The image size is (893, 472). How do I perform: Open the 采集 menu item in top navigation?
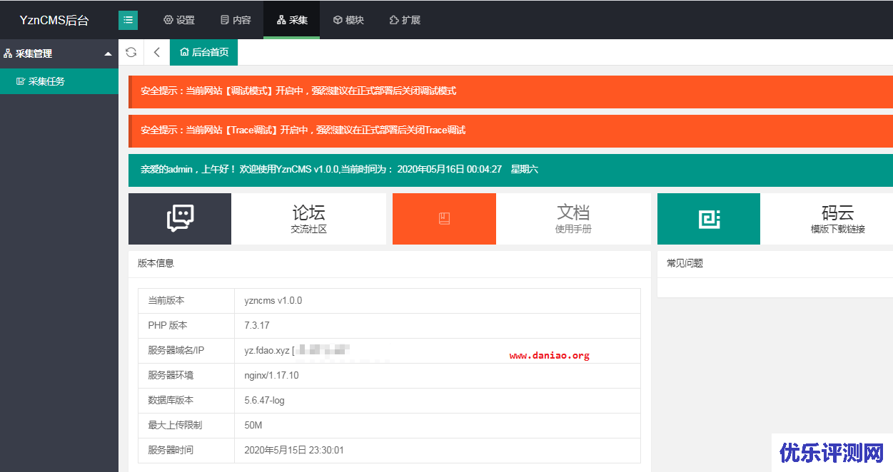click(291, 20)
